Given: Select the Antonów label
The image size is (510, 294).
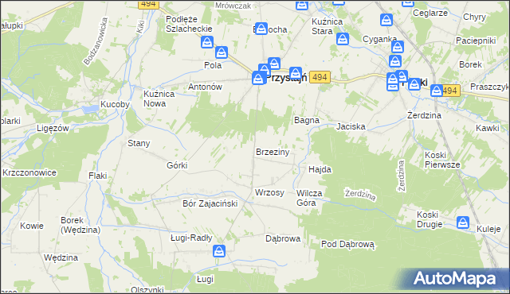Looking at the screenshot, I should (x=205, y=87).
